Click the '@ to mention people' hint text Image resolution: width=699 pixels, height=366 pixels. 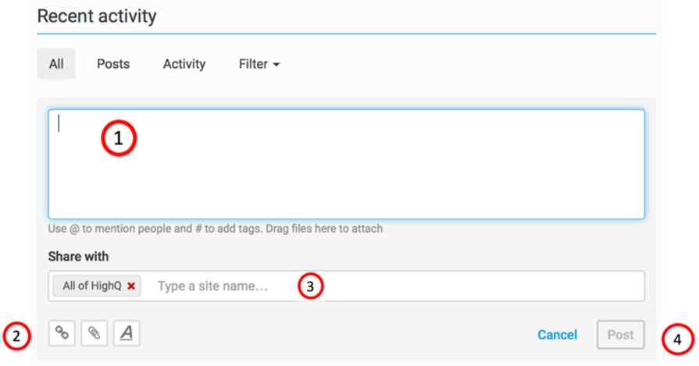(x=215, y=229)
